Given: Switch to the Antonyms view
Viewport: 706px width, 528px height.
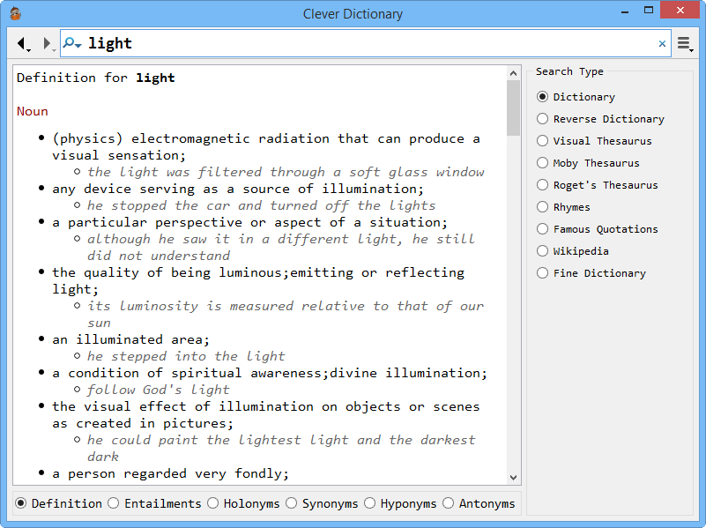Looking at the screenshot, I should 479,503.
